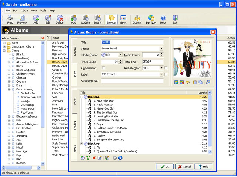Confirm the dialog with the OK button
The width and height of the screenshot is (237, 177).
click(x=164, y=167)
